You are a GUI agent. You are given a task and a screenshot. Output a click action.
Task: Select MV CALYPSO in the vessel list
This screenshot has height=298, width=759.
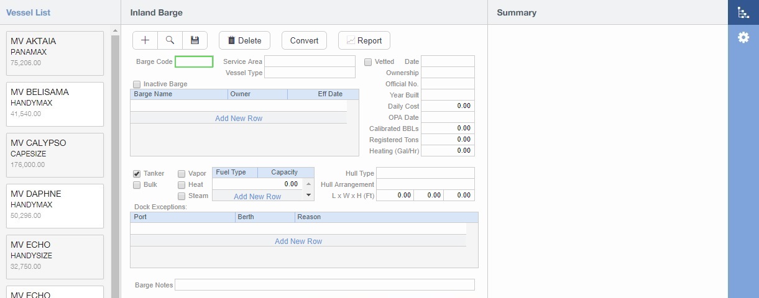click(55, 153)
